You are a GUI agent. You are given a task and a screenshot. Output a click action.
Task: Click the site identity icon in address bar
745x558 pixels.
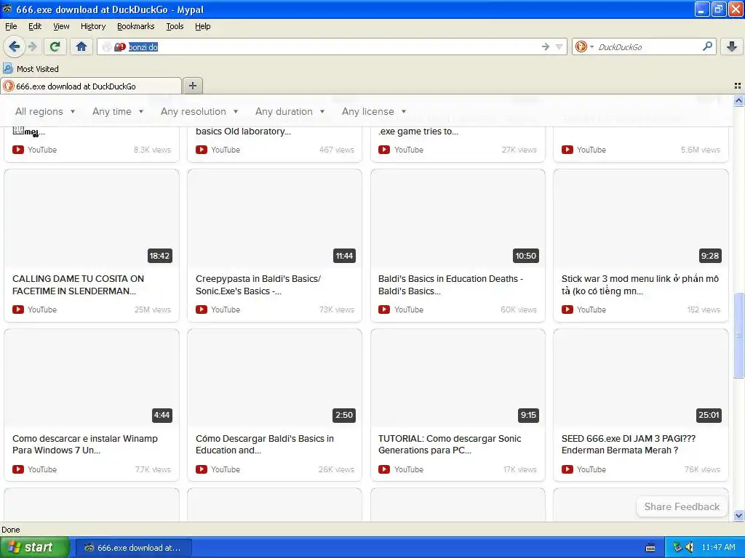(120, 46)
